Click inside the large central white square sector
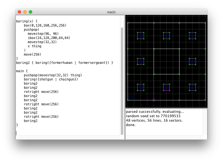Image resolution: width=223 pixels, height=162 pixels. (x=166, y=61)
